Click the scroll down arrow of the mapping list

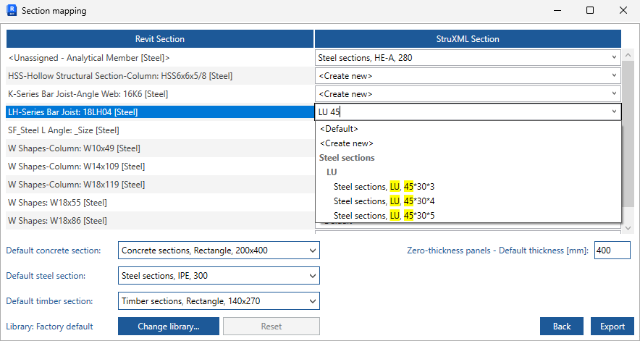[628, 228]
